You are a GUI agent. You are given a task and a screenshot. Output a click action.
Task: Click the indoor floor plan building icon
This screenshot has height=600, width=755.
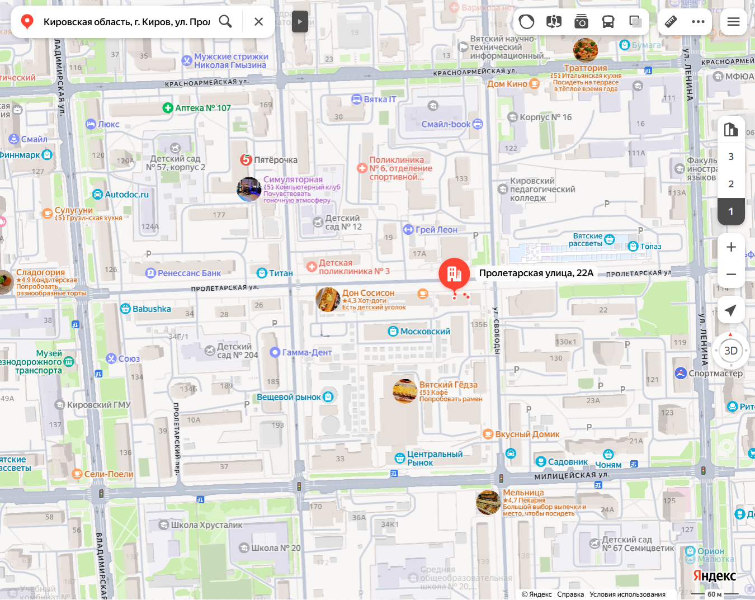pos(731,130)
